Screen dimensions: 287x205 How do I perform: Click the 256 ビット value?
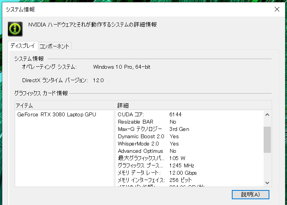(x=180, y=180)
